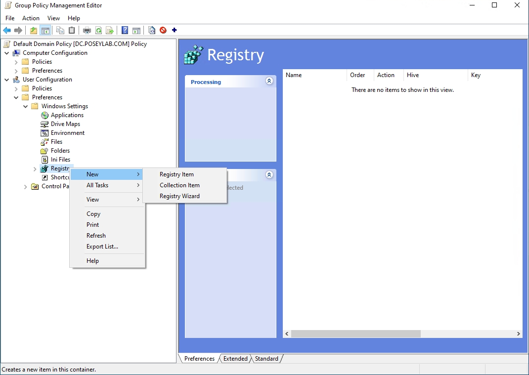The width and height of the screenshot is (529, 375).
Task: Collapse the Windows Settings tree node
Action: tap(25, 106)
